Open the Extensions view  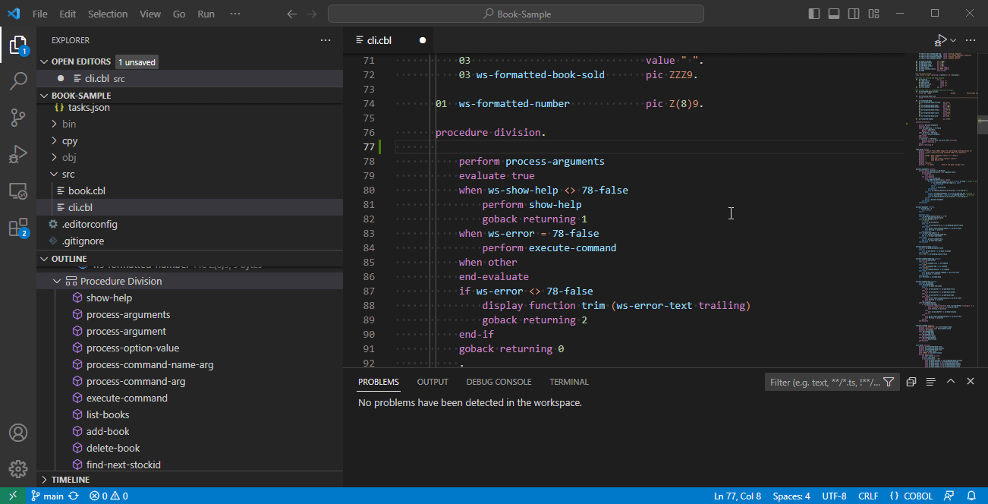(x=18, y=227)
